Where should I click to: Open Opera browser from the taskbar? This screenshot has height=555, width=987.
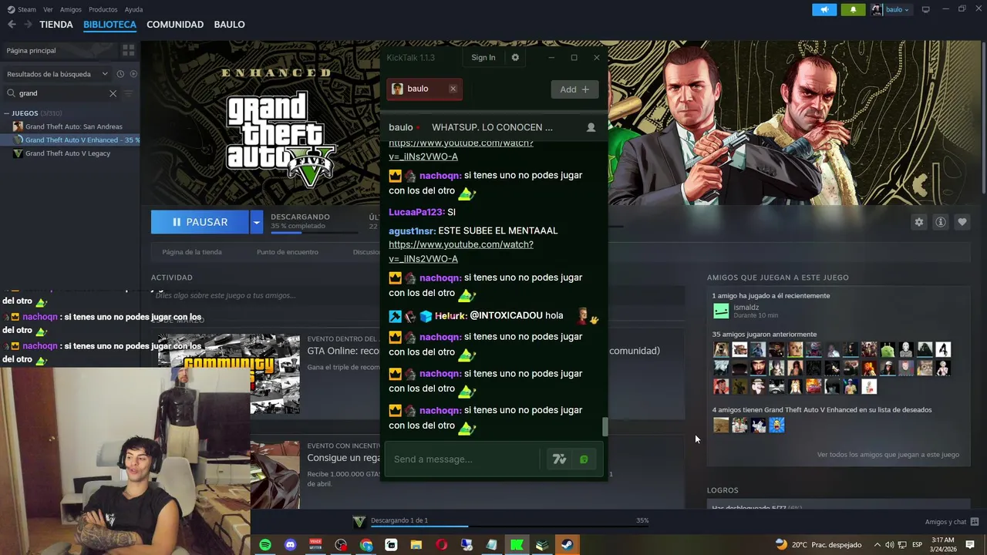(441, 545)
